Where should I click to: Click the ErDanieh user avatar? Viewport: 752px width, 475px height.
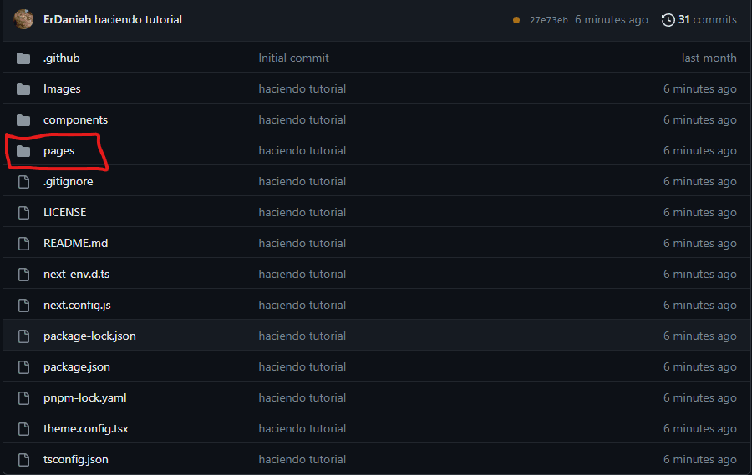pos(24,19)
